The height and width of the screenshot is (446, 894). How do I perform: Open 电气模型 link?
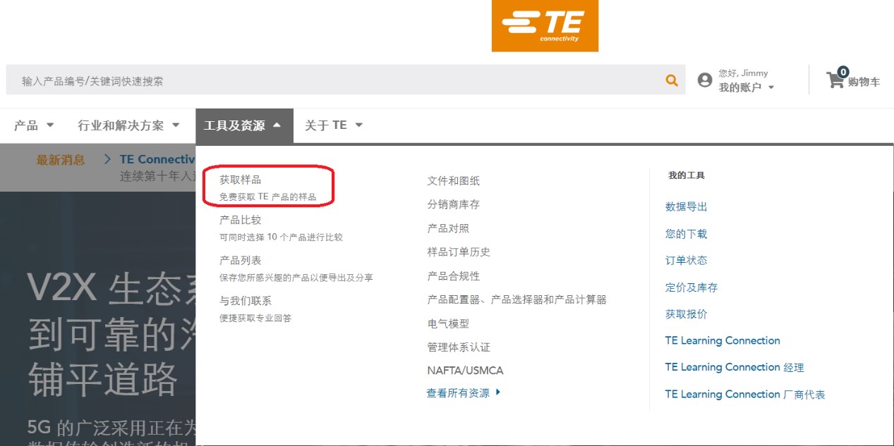tap(448, 323)
